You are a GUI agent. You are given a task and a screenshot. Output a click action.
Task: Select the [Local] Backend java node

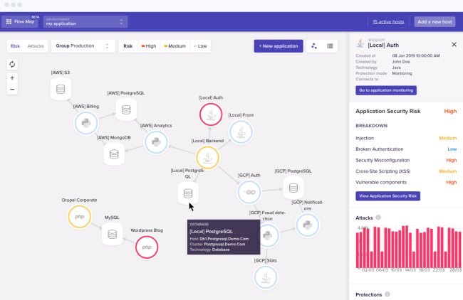click(207, 158)
